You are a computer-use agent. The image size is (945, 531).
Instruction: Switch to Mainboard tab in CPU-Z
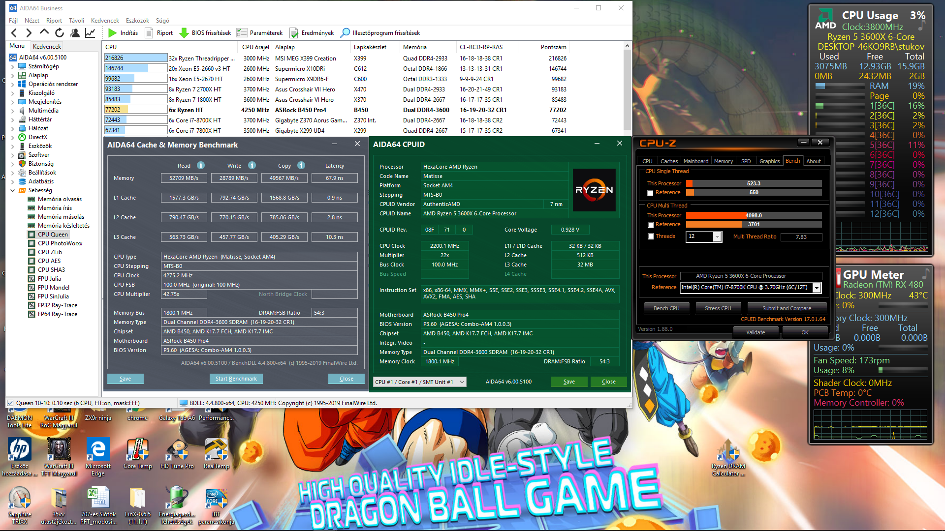pyautogui.click(x=695, y=161)
